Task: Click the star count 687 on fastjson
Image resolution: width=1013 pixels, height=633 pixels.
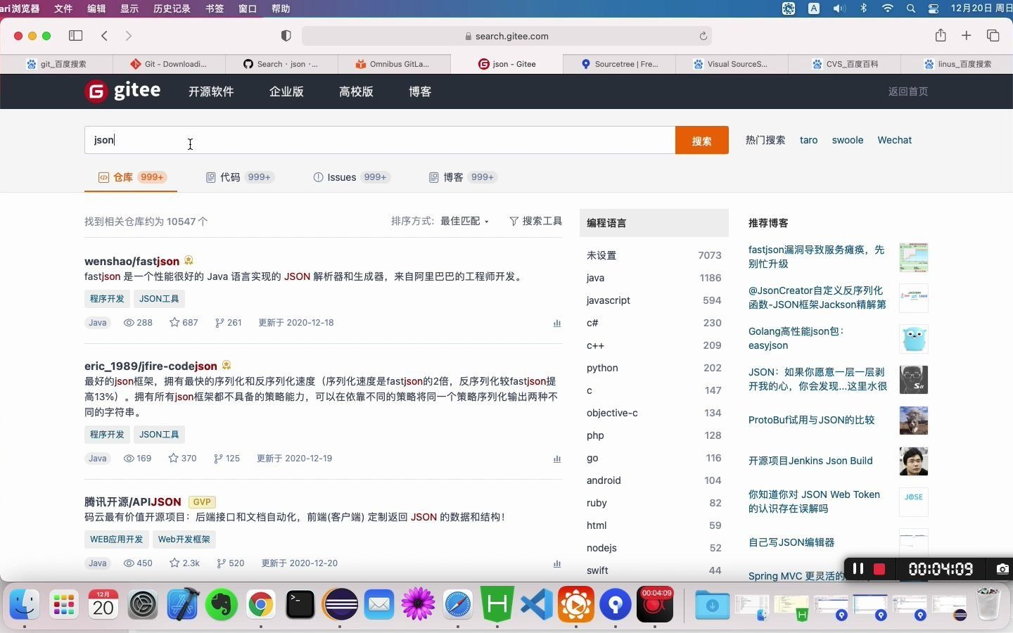Action: pos(184,322)
